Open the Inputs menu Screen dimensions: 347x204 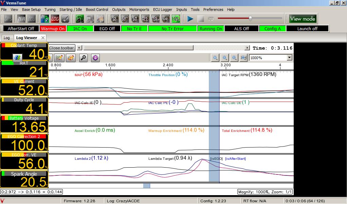click(181, 10)
